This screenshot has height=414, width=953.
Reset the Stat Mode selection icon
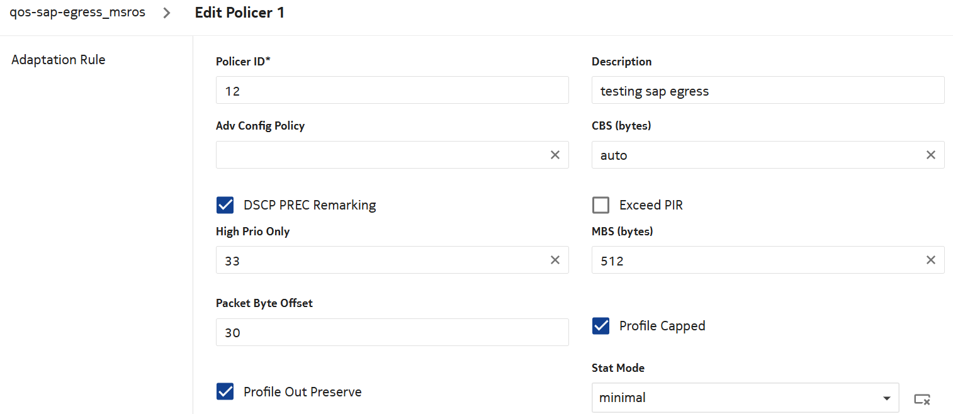coord(922,398)
